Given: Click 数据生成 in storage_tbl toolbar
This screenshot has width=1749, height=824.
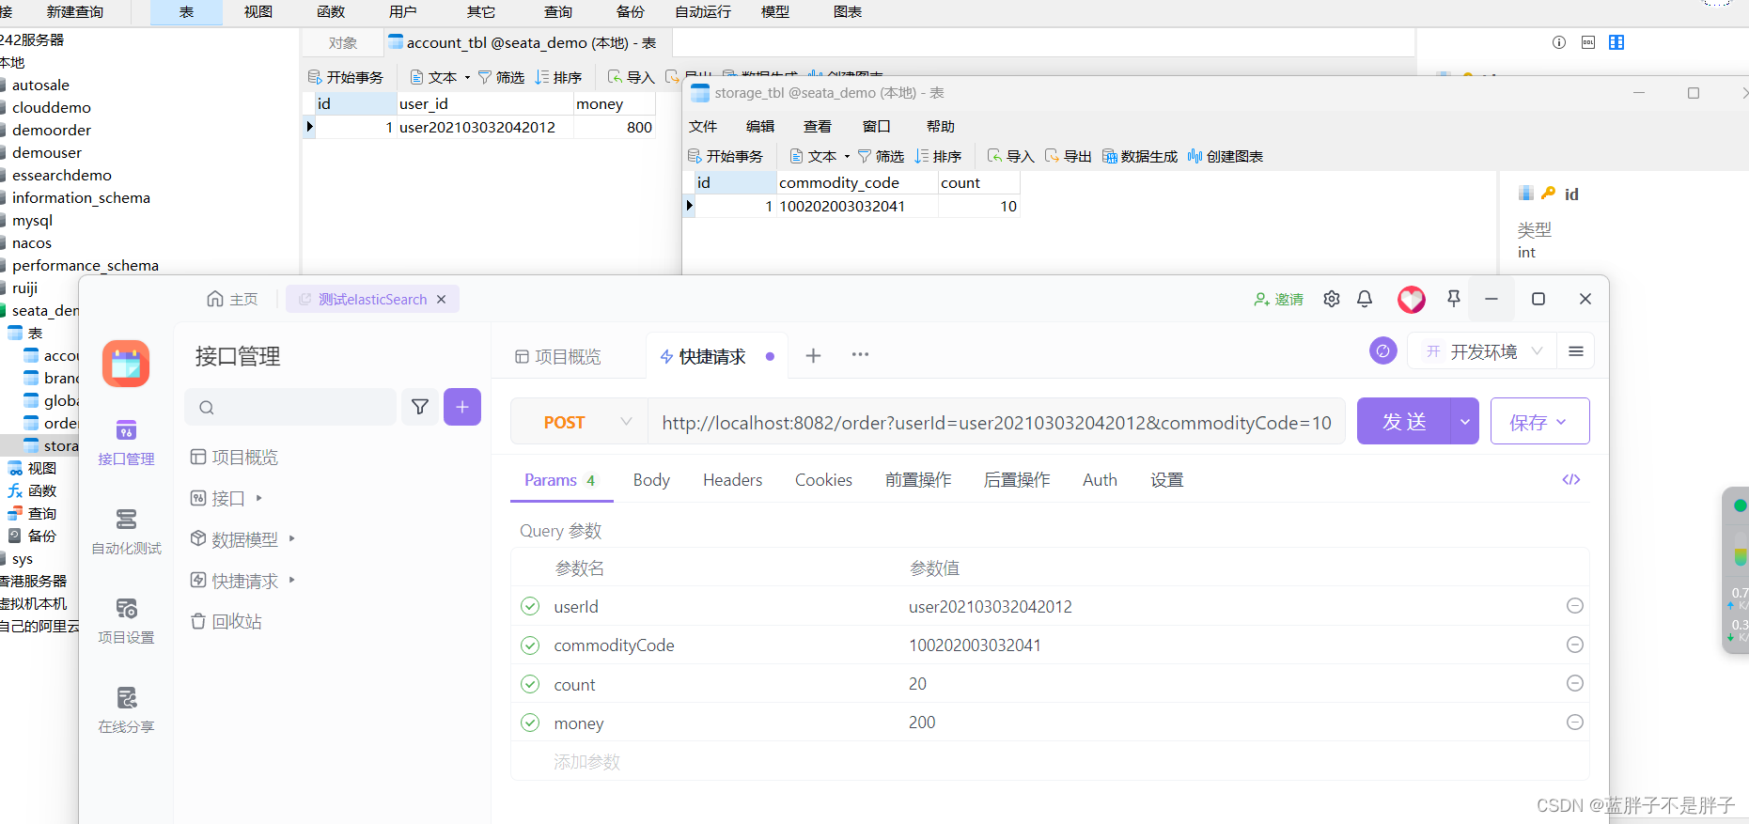Looking at the screenshot, I should [1140, 156].
